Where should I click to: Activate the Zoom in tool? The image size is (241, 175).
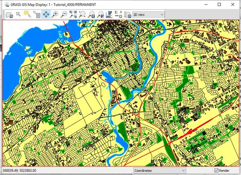[x=55, y=14]
